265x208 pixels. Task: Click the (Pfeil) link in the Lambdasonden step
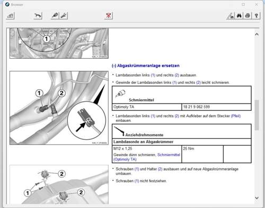click(236, 116)
